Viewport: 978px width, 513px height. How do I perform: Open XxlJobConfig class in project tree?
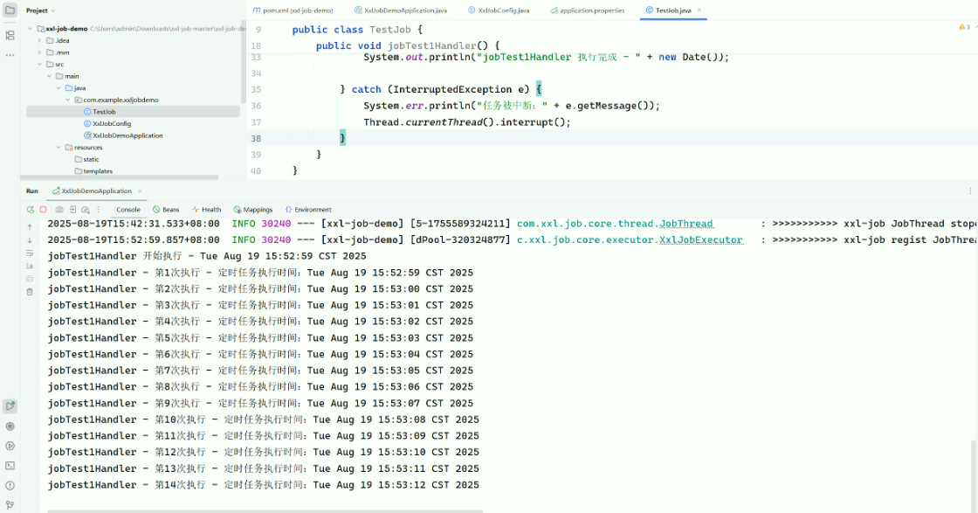(111, 123)
